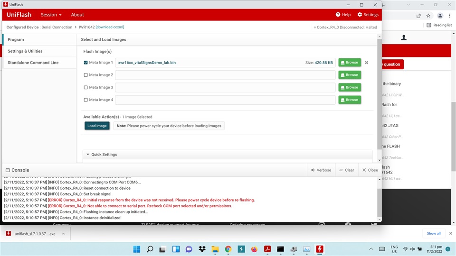Click the browser share page icon

pyautogui.click(x=418, y=16)
